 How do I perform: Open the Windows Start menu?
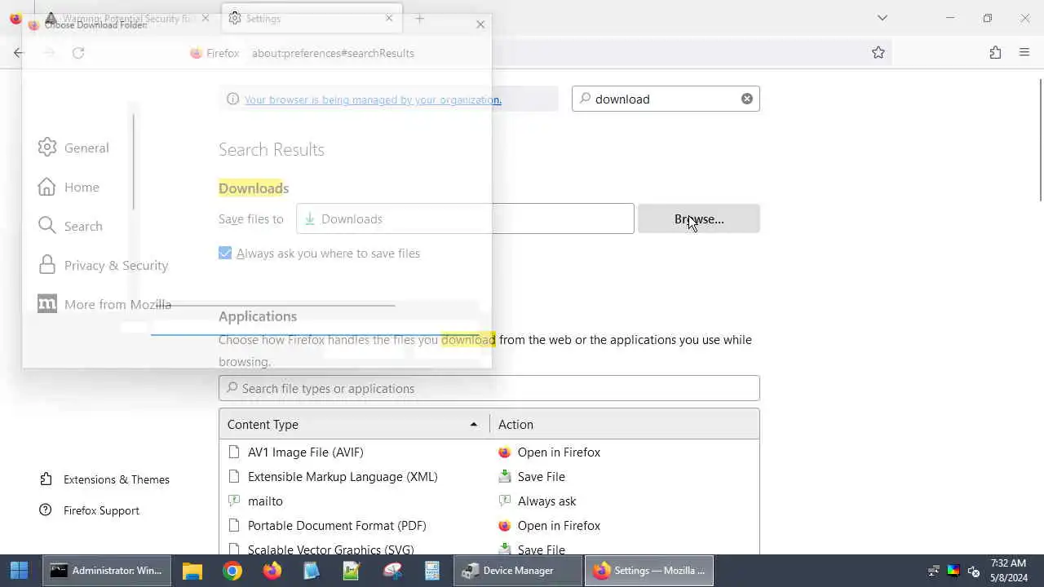tap(20, 571)
